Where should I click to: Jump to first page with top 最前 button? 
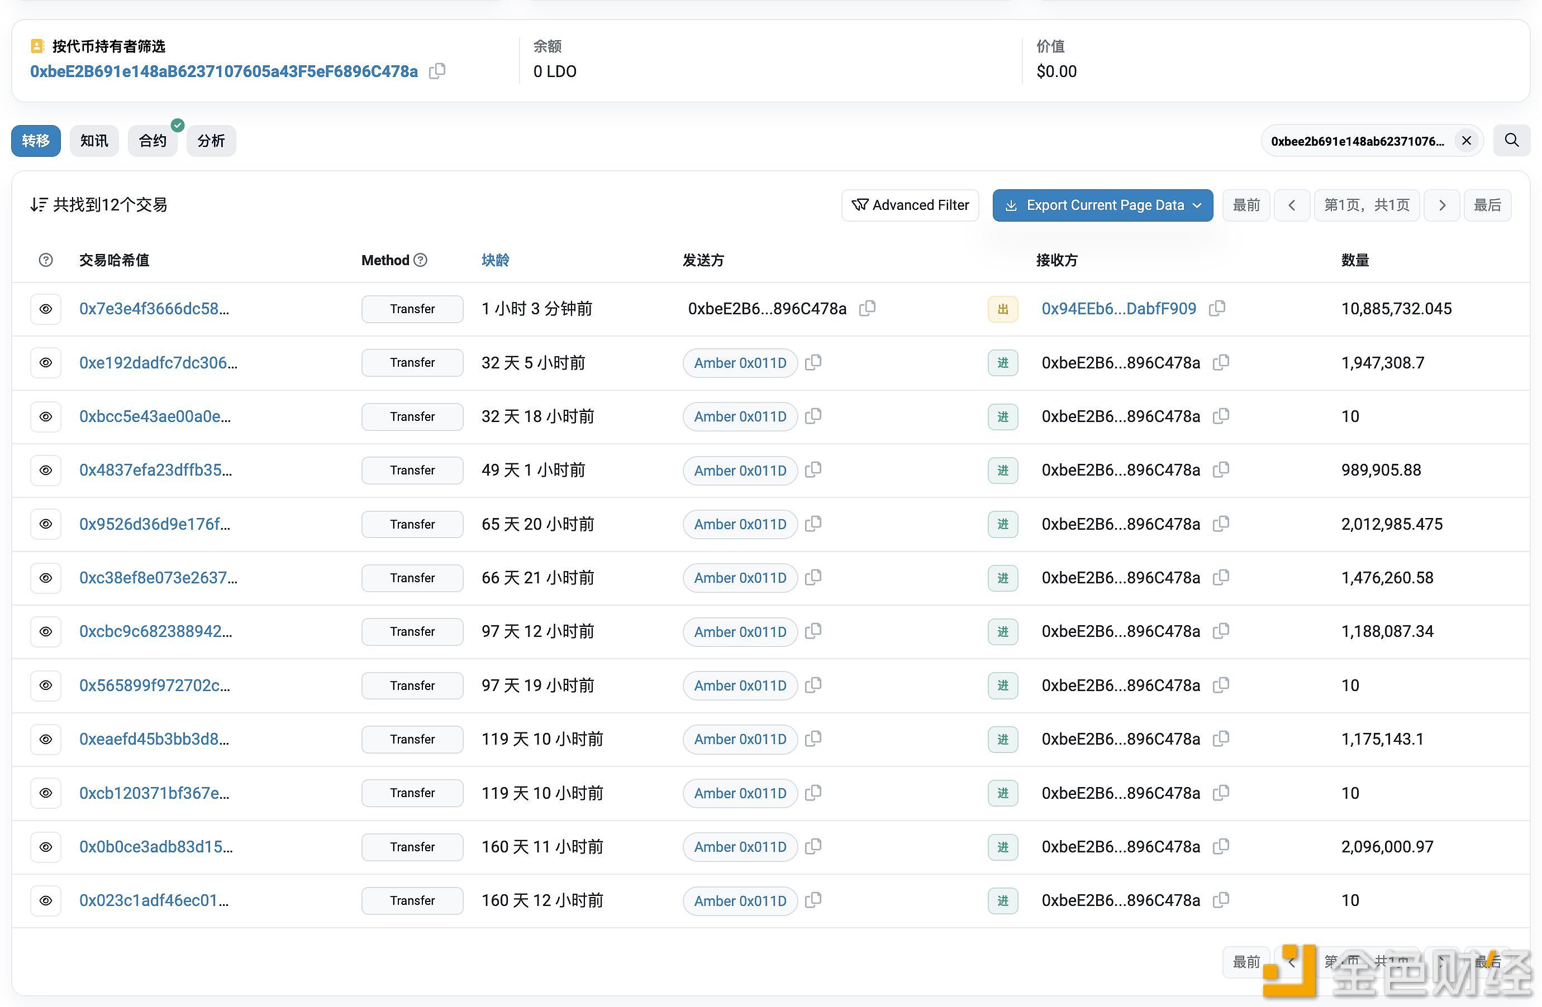(x=1246, y=205)
